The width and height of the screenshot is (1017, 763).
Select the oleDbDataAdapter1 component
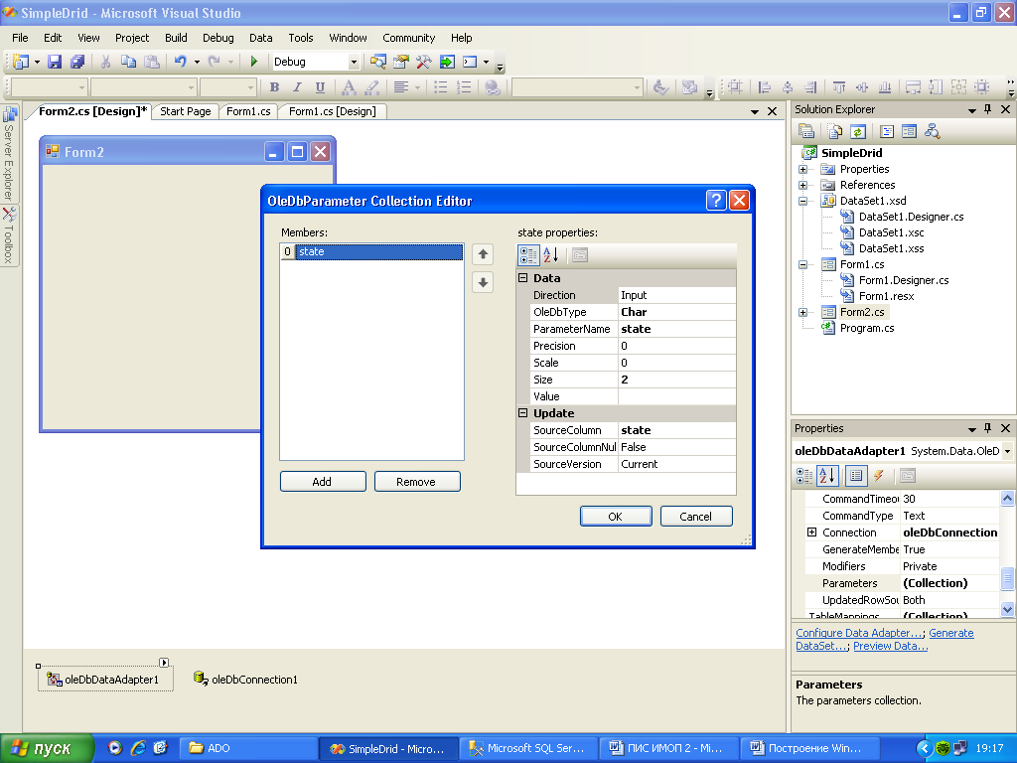pos(105,680)
